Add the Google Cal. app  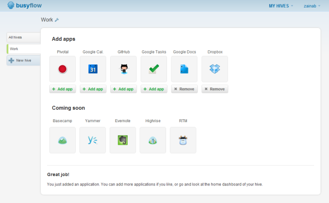93,89
